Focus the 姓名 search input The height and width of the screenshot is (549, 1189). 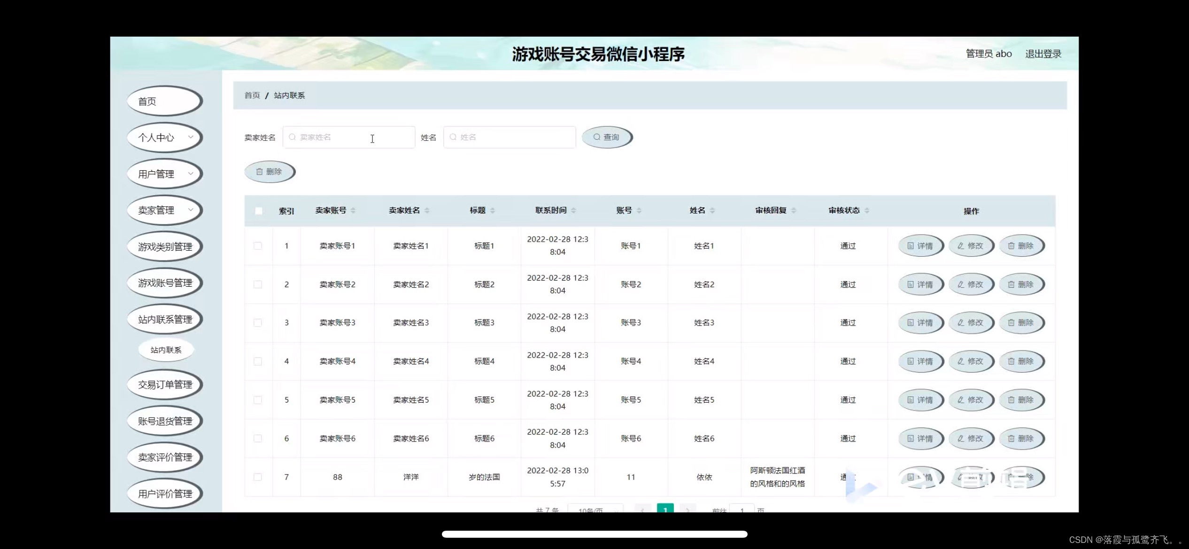click(x=510, y=137)
